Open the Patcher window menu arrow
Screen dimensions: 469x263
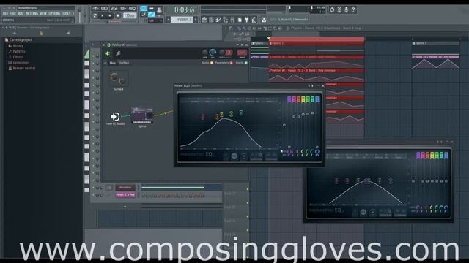[104, 45]
